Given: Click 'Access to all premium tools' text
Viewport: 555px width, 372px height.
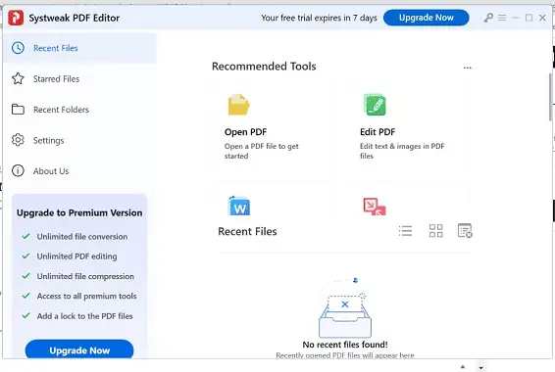Looking at the screenshot, I should point(86,296).
